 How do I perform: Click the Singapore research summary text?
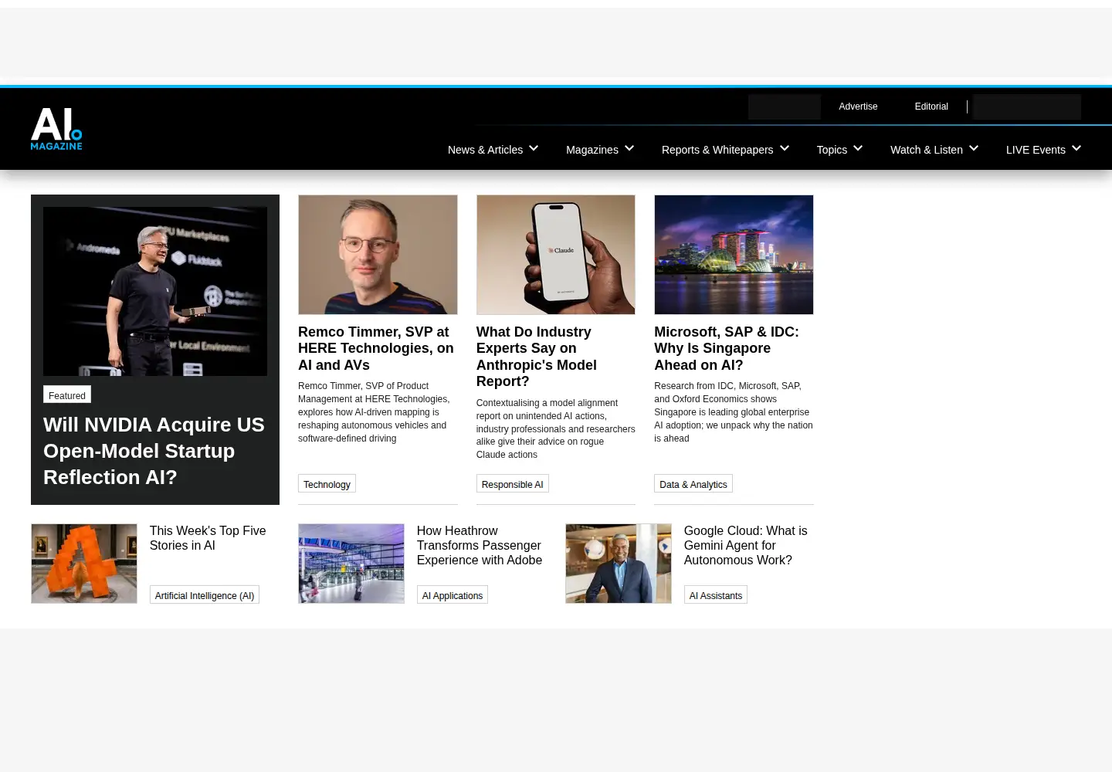[x=734, y=412]
